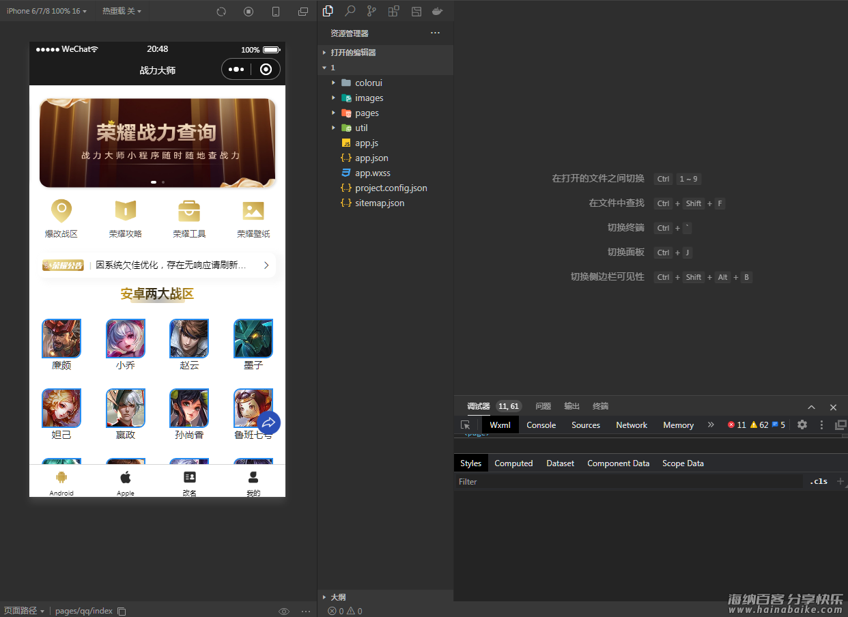Toggle the eye icon in simulator footer
This screenshot has width=848, height=617.
[x=284, y=611]
